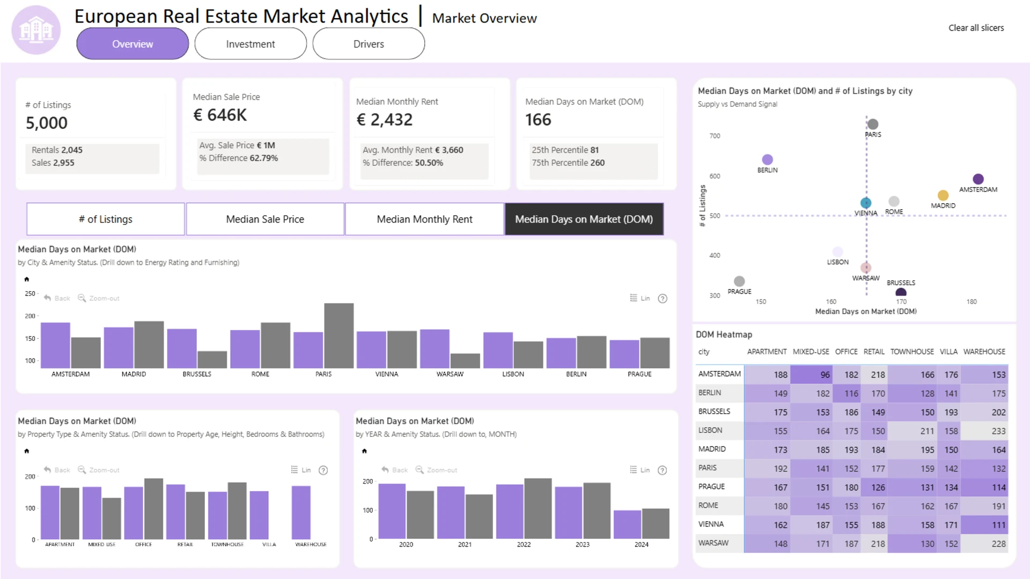The image size is (1030, 579).
Task: Select Median Monthly Rent metric tab
Action: (424, 219)
